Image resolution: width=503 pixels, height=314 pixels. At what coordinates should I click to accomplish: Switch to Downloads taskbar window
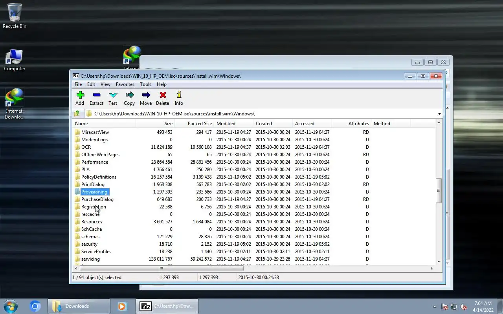[x=79, y=306]
